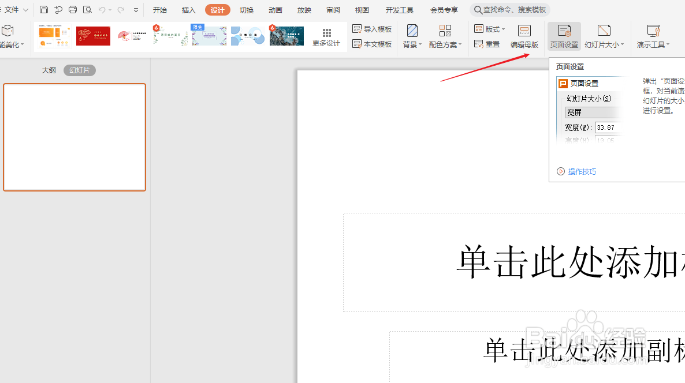685x383 pixels.
Task: Select the 幻灯片 pane tab
Action: pyautogui.click(x=80, y=70)
